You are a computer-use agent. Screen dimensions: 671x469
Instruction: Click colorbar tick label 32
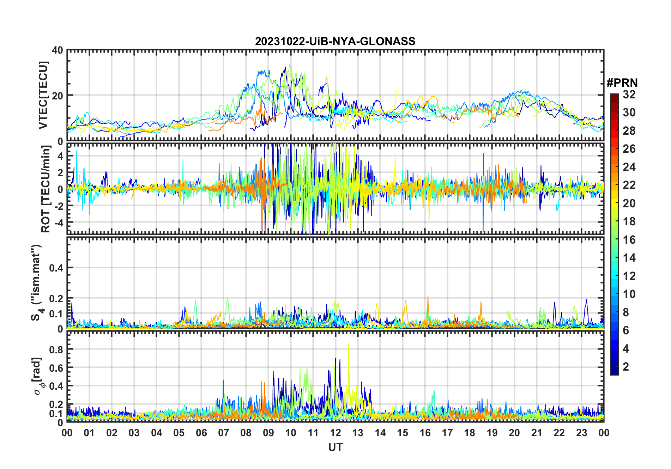click(x=629, y=95)
